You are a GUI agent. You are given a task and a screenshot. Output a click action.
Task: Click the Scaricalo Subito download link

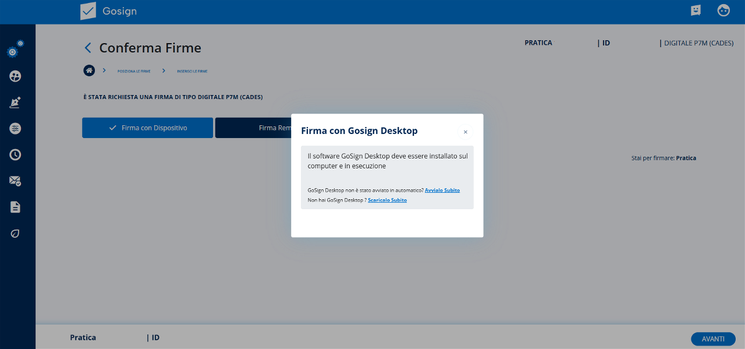pos(387,200)
